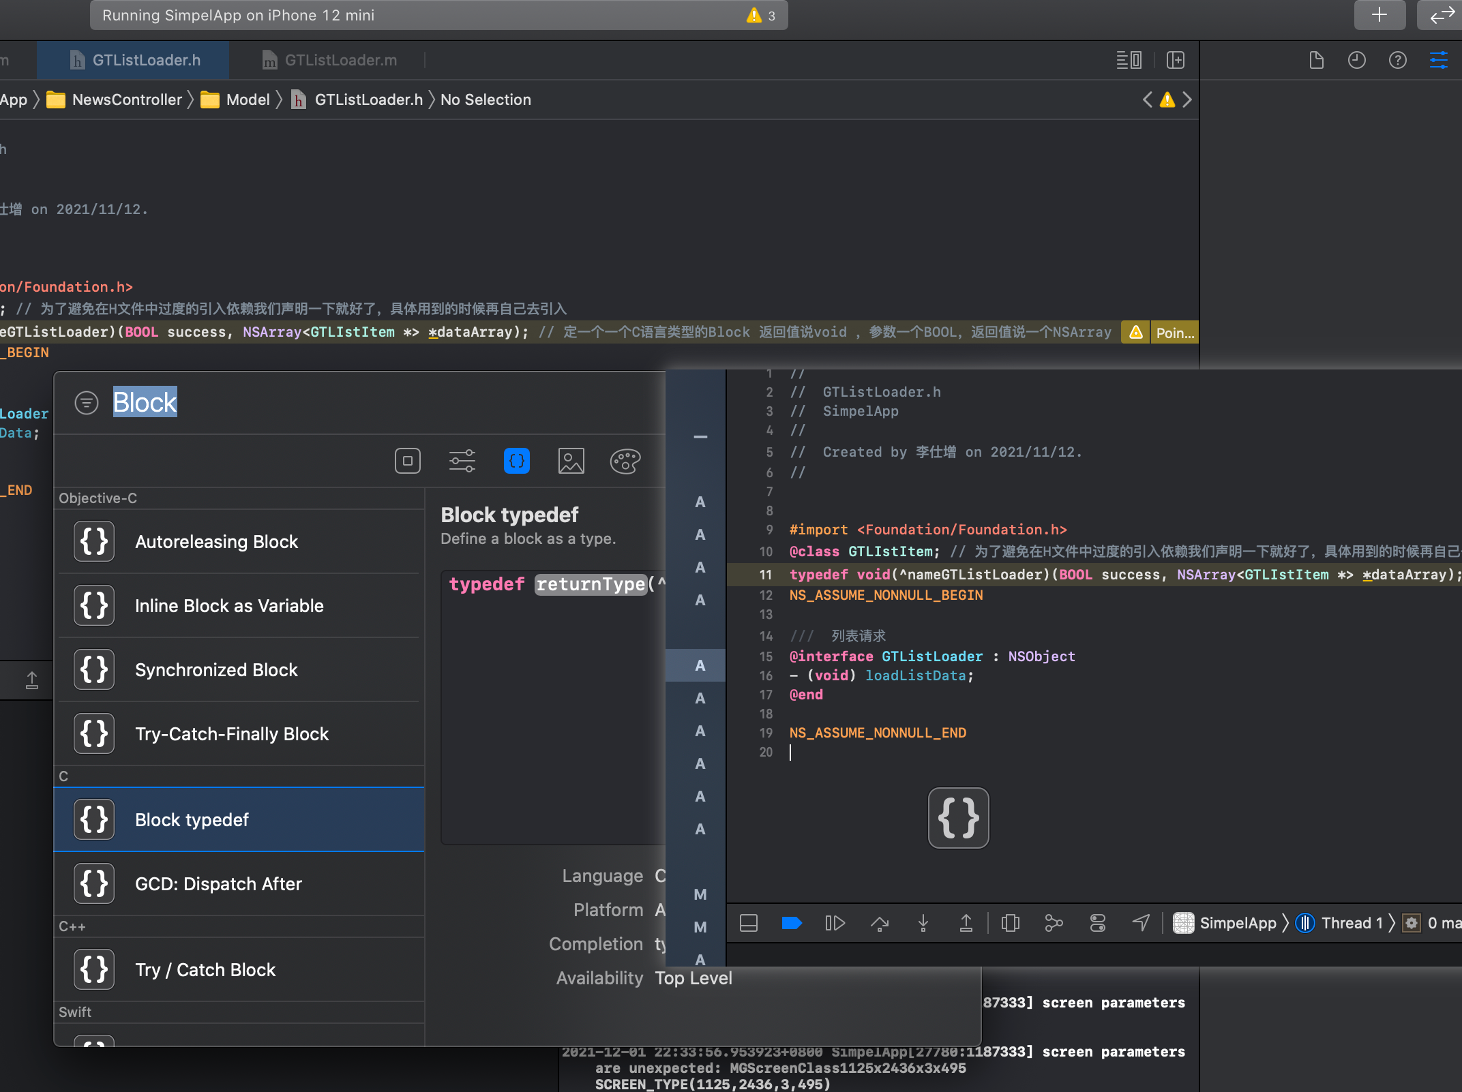
Task: Select the Autoreleasing Block snippet
Action: pyautogui.click(x=216, y=542)
